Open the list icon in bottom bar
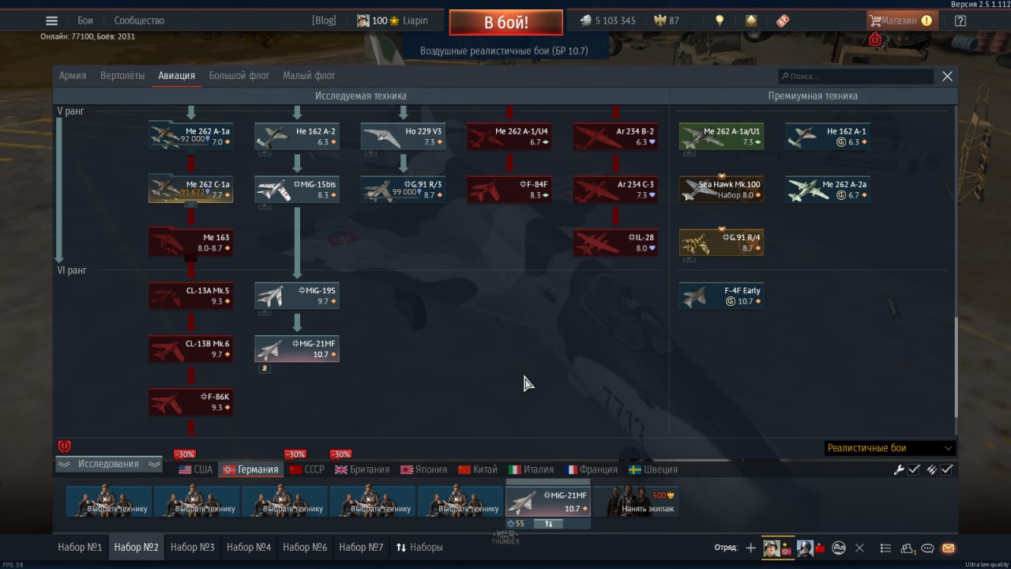The height and width of the screenshot is (569, 1011). [885, 548]
